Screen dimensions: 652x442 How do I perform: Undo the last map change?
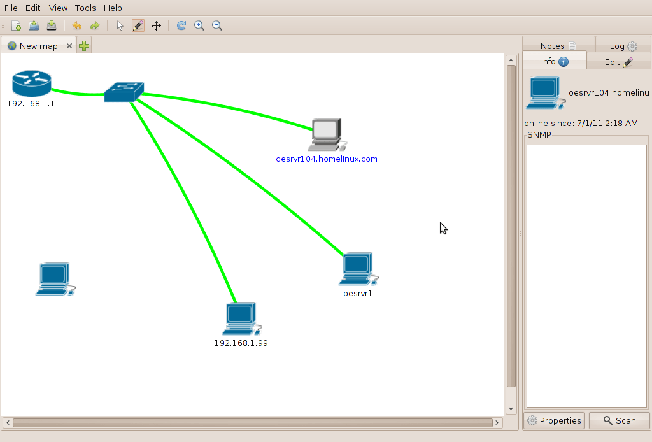(76, 25)
